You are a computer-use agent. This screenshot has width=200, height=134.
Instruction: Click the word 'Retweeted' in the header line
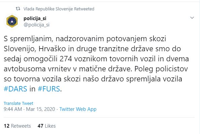pyautogui.click(x=84, y=9)
